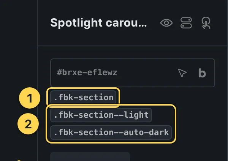Click the small yellow shape at bottom-left corner
This screenshot has height=161, width=228.
click(19, 160)
